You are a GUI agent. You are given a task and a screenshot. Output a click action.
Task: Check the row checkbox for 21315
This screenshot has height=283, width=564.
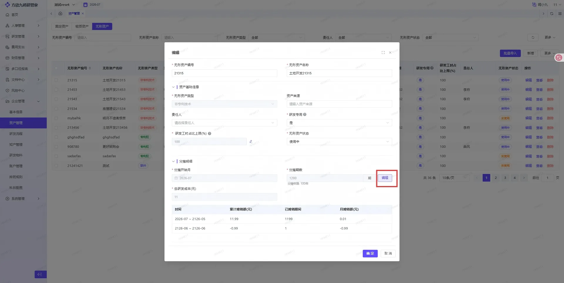(56, 80)
